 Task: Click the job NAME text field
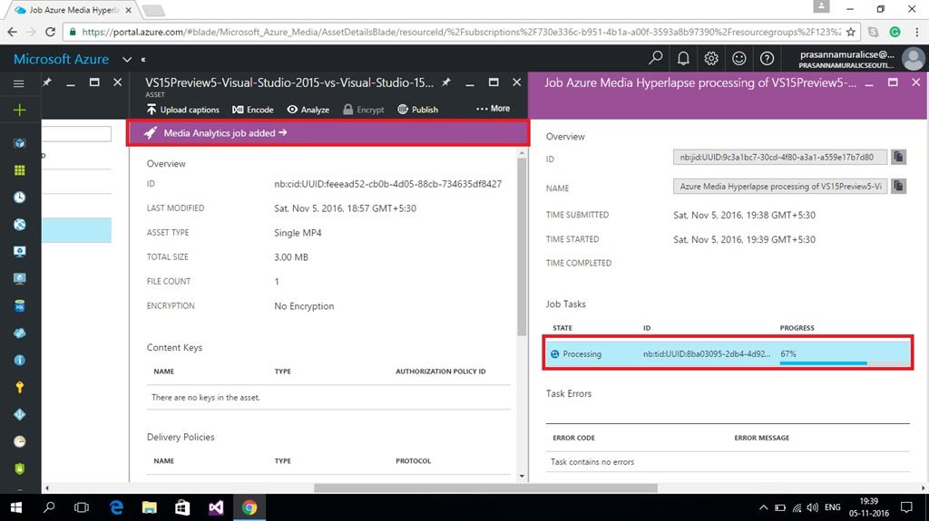coord(779,187)
